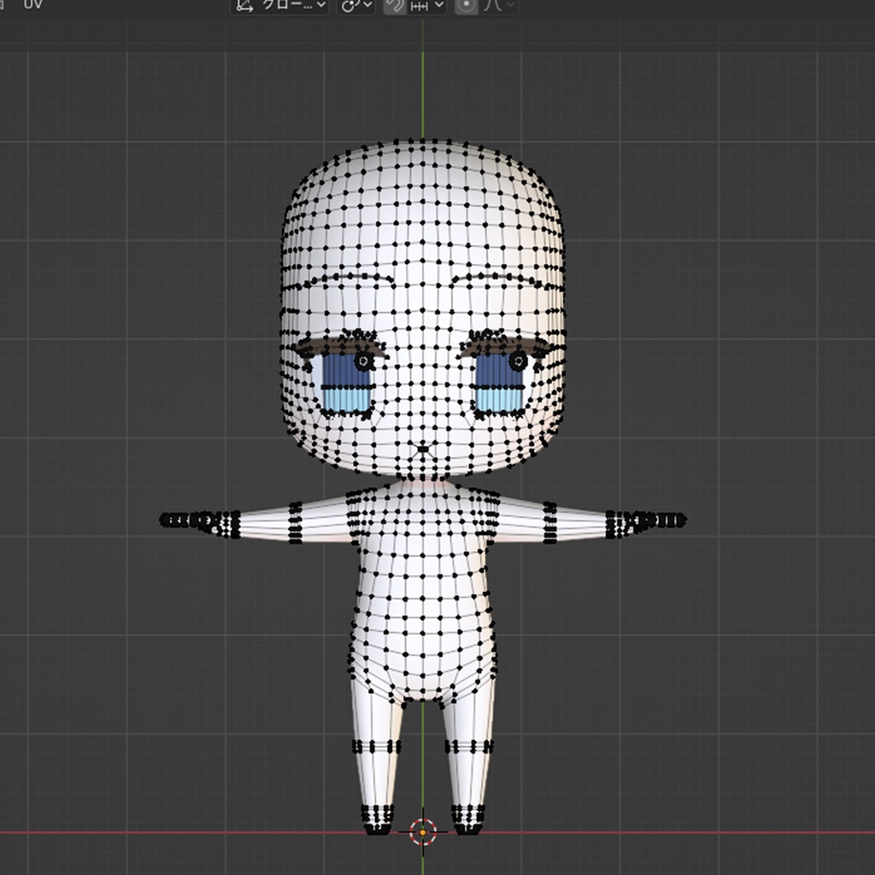Click the snap target icon next to the magnet
This screenshot has height=875, width=875.
click(x=420, y=7)
